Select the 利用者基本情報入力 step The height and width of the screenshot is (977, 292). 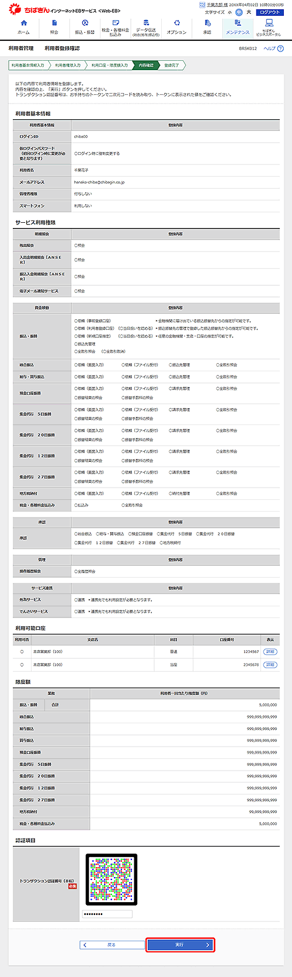(28, 65)
